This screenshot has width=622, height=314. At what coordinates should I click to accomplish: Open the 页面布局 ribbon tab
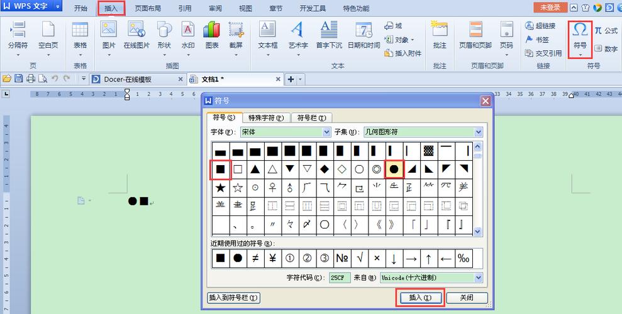pos(148,8)
